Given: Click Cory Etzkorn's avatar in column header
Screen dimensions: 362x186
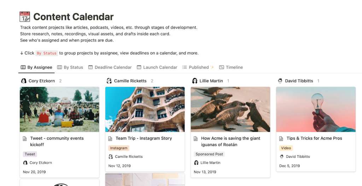Looking at the screenshot, I should click(x=24, y=81).
